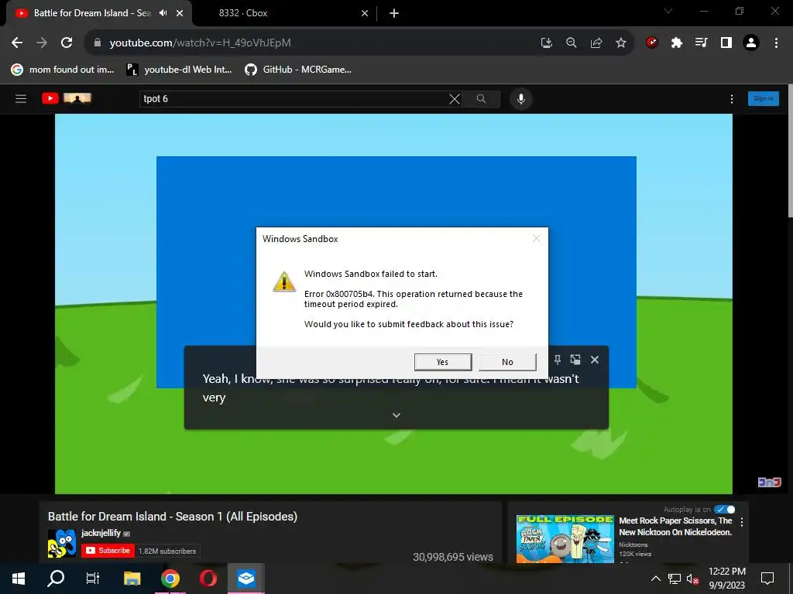Mute the tab via speaker icon

click(x=163, y=13)
